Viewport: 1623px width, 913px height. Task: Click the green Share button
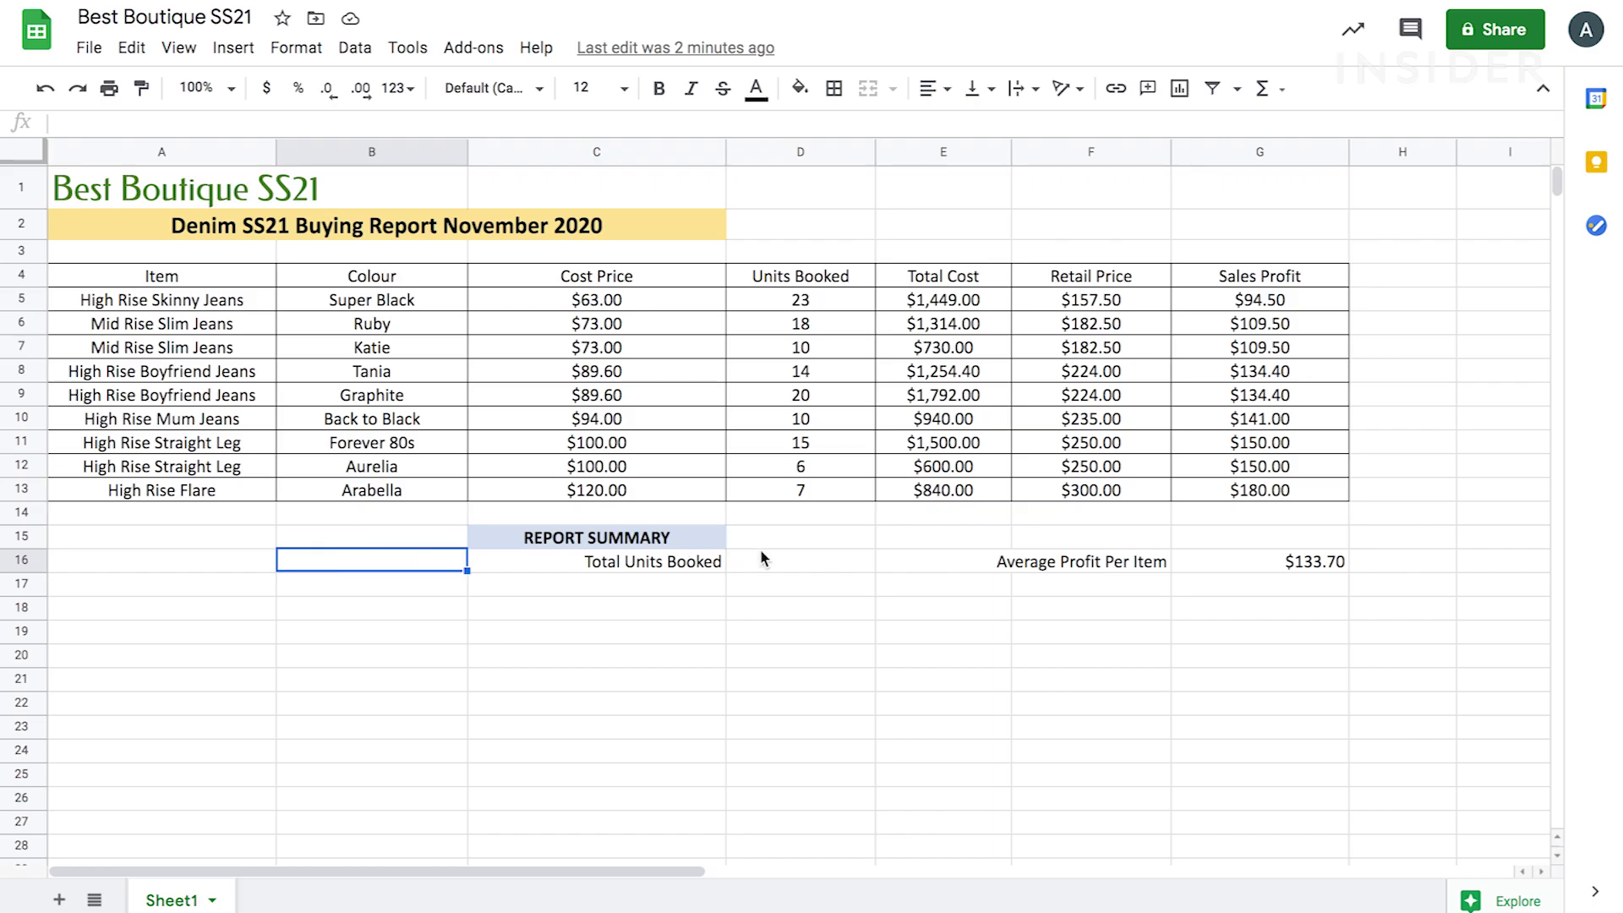1495,29
